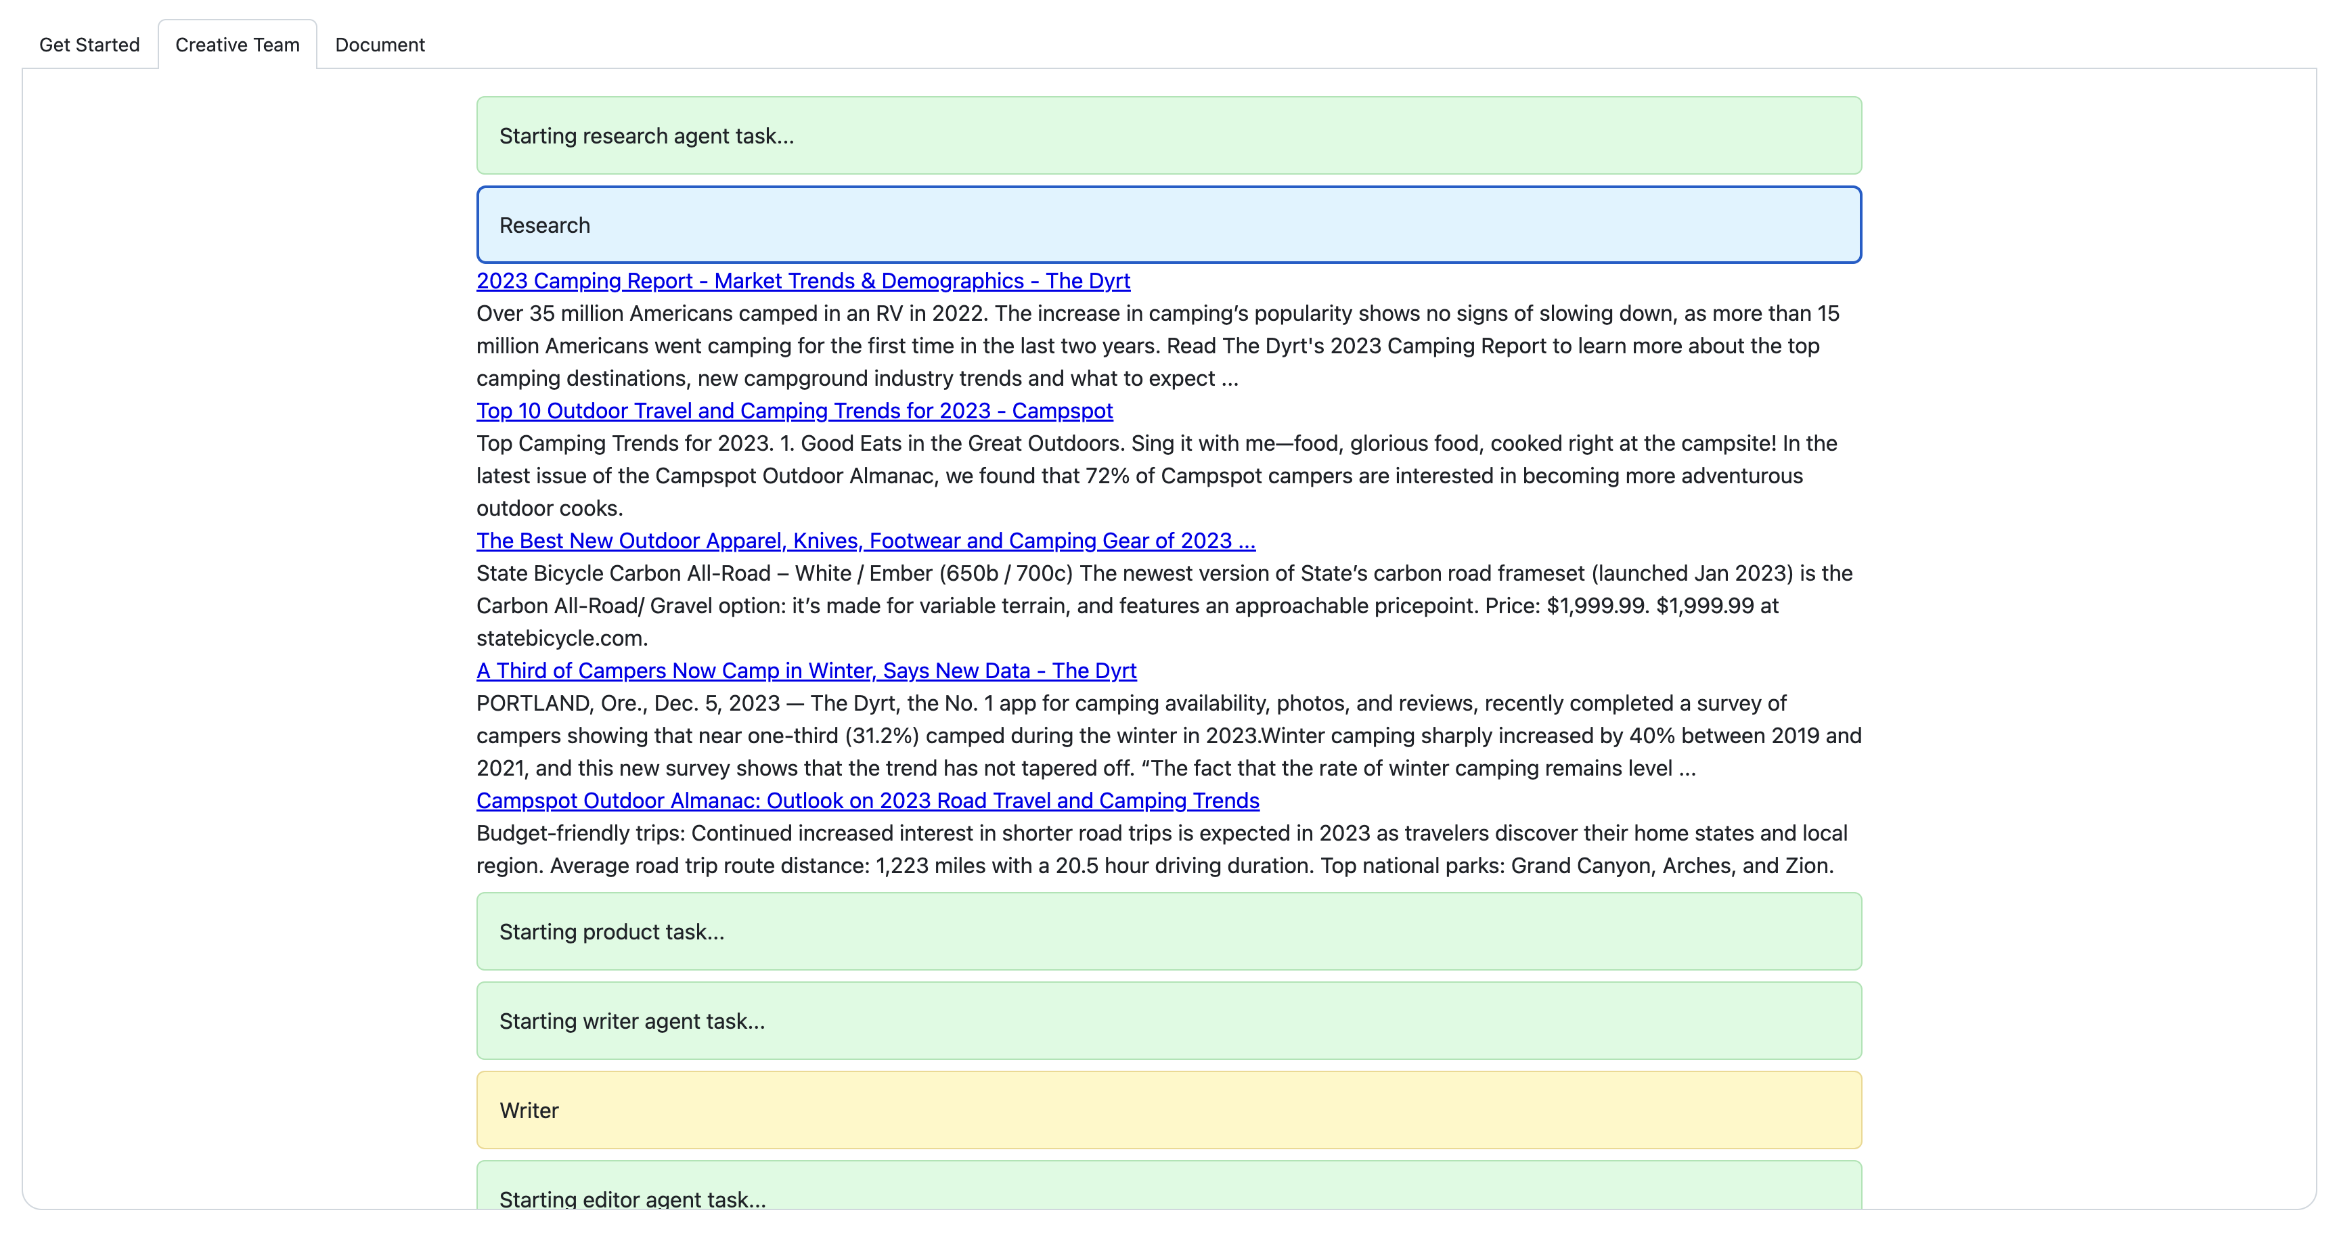
Task: Click the Research section header
Action: (x=1169, y=225)
